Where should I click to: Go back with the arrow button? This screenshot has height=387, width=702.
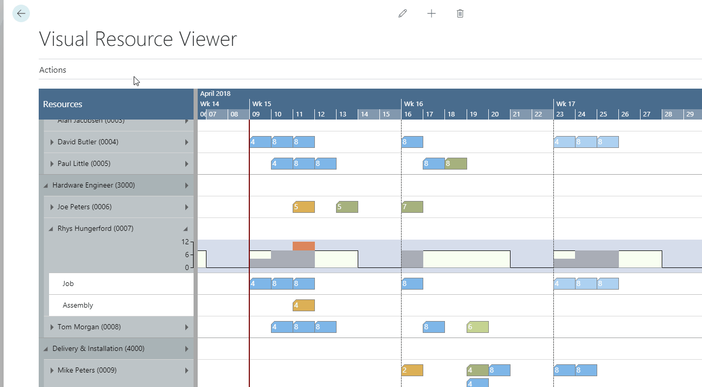(x=21, y=13)
